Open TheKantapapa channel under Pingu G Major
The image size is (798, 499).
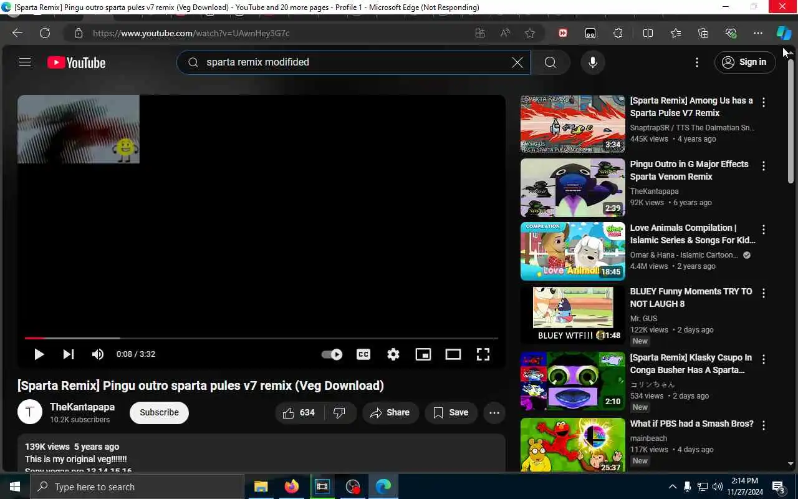pos(654,191)
